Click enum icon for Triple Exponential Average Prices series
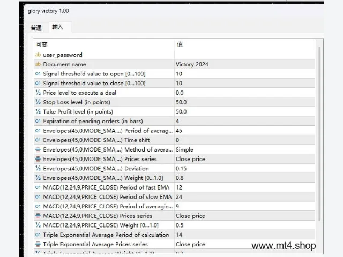Viewport: 343px width, 257px height. click(38, 244)
